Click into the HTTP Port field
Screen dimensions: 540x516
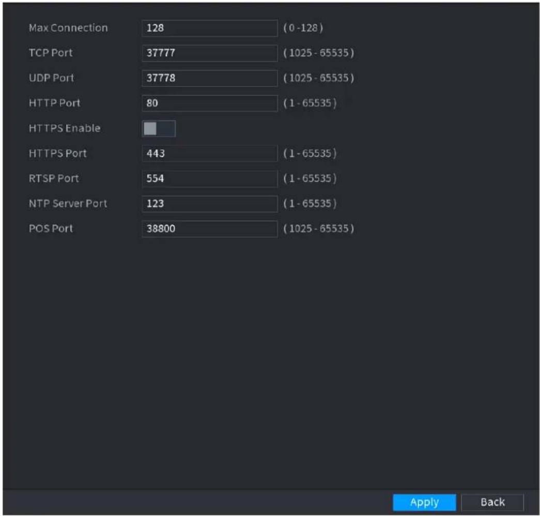[209, 103]
